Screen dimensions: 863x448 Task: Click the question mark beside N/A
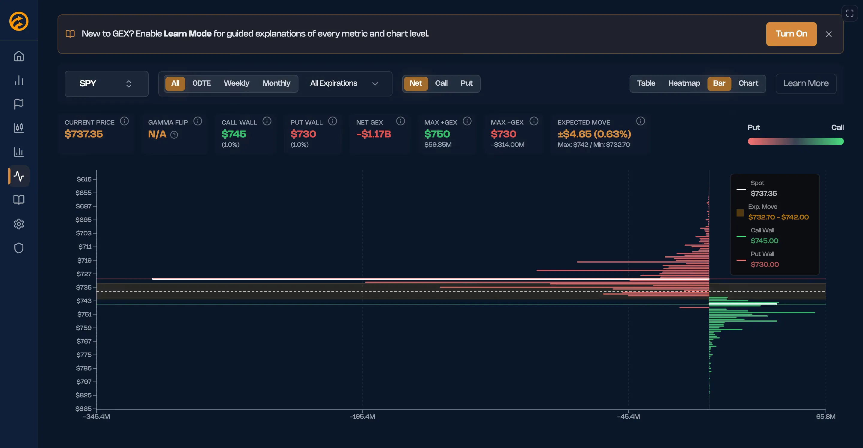coord(174,135)
